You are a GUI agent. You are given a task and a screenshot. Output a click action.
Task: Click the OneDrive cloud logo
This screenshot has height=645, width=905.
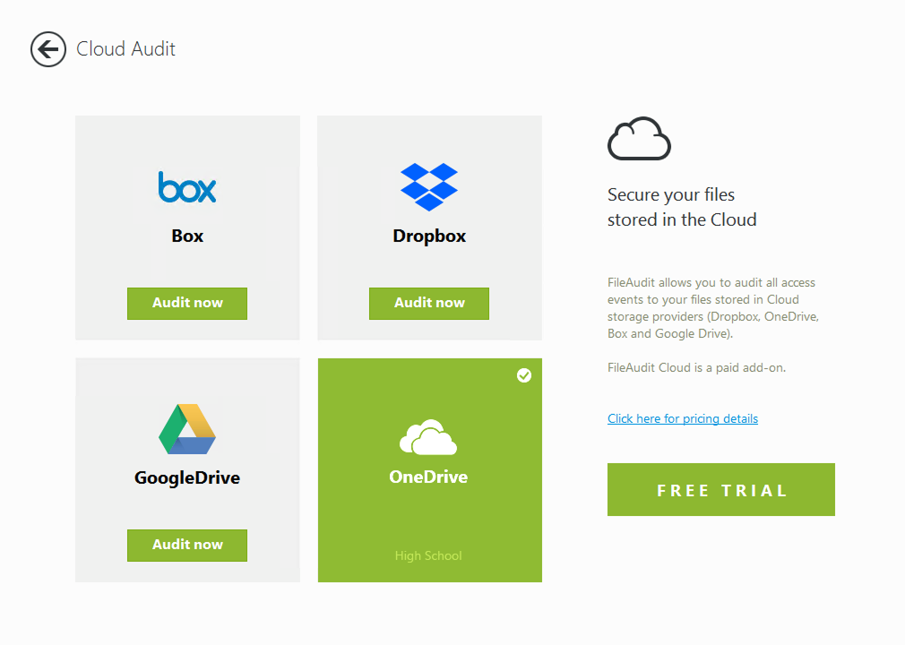click(428, 437)
